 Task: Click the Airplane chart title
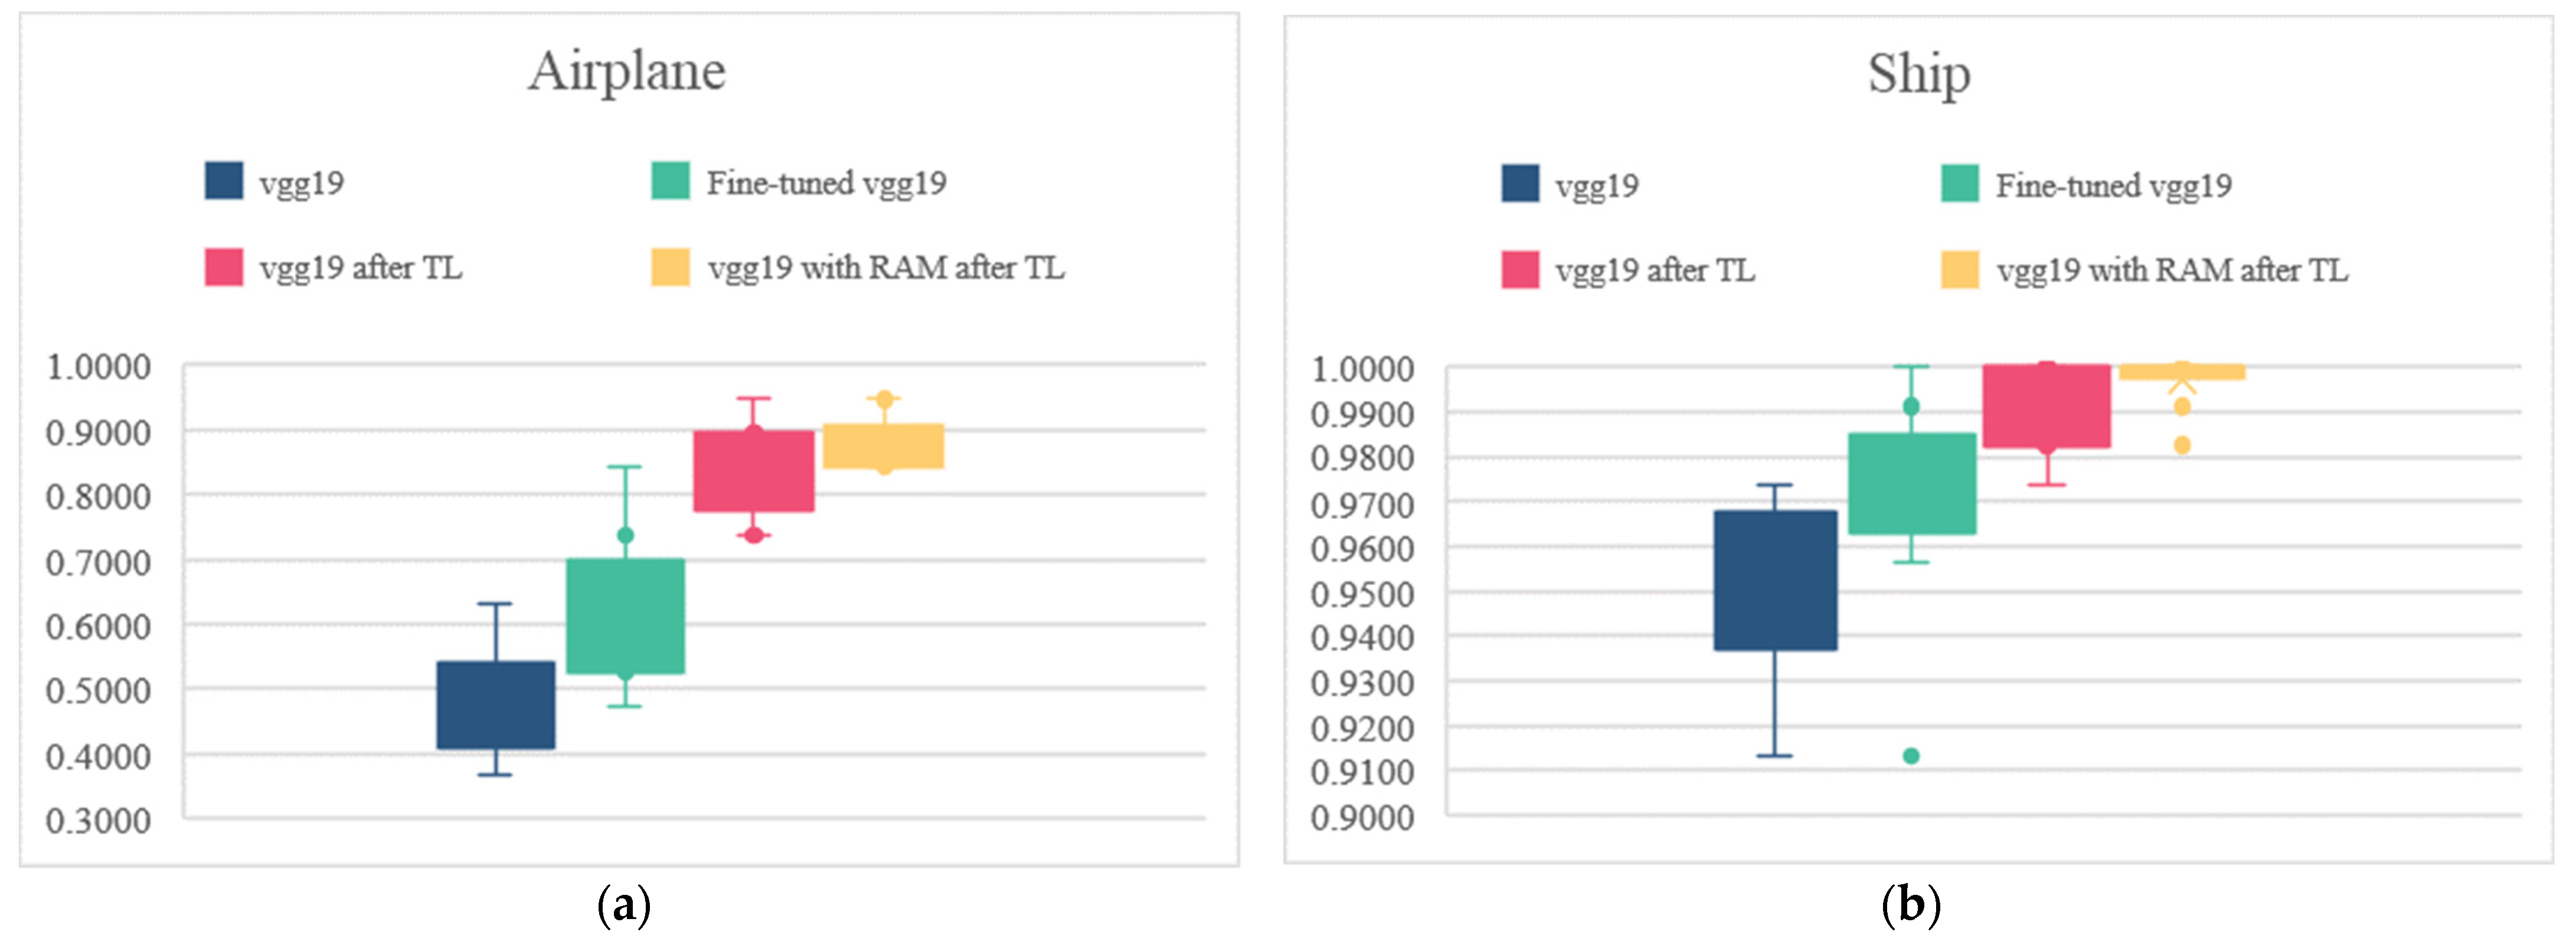pos(627,71)
